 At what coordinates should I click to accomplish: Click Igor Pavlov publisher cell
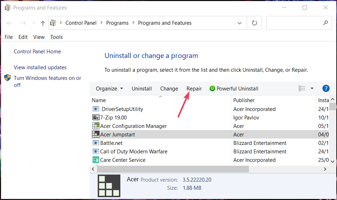pyautogui.click(x=246, y=118)
